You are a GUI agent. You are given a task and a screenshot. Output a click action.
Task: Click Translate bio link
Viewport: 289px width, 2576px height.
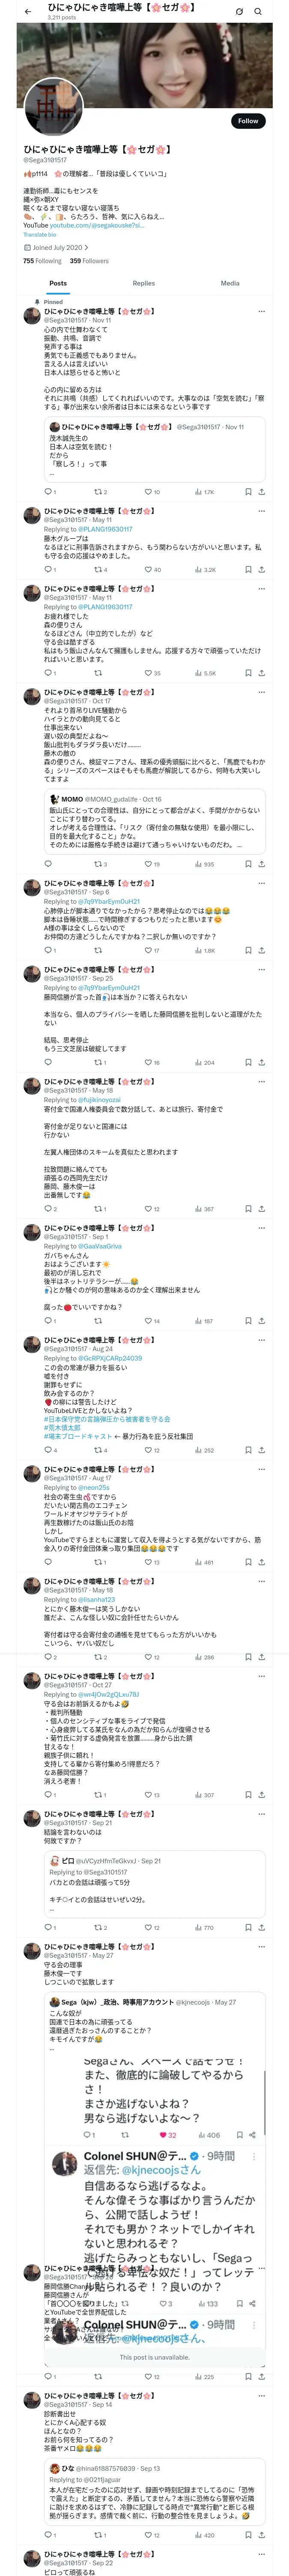point(39,234)
